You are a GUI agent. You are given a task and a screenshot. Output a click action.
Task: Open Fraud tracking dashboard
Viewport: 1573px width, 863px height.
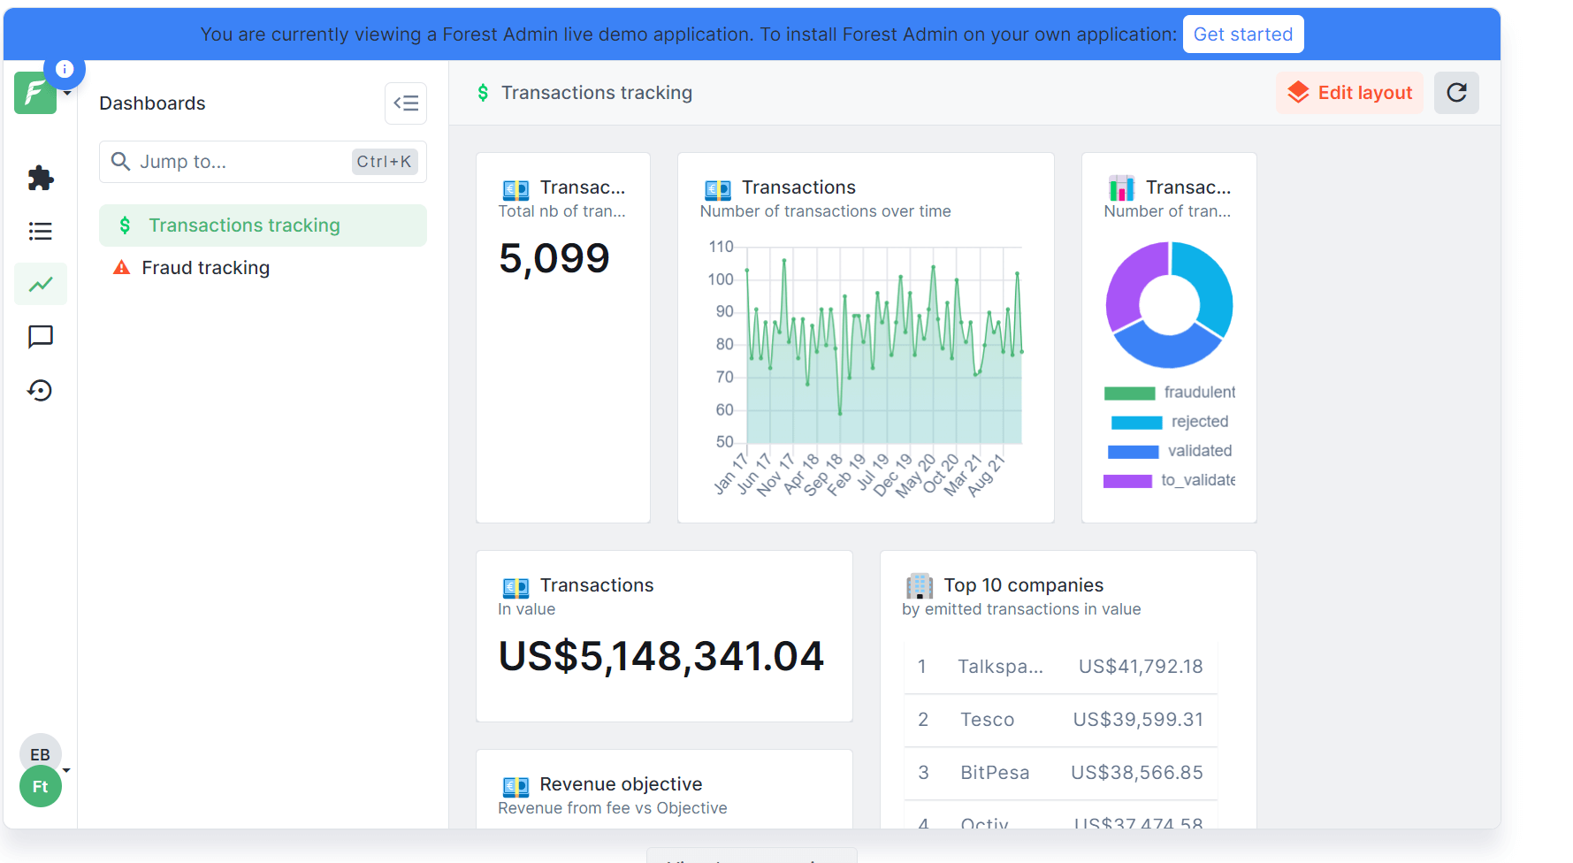click(263, 268)
